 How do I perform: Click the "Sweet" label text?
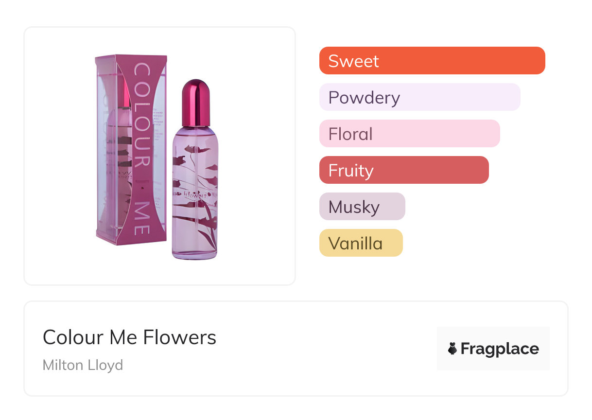353,61
